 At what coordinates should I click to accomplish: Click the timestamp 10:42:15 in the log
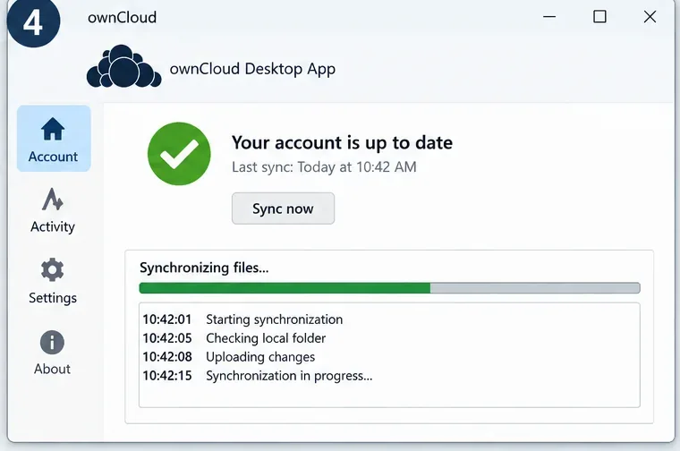(167, 376)
